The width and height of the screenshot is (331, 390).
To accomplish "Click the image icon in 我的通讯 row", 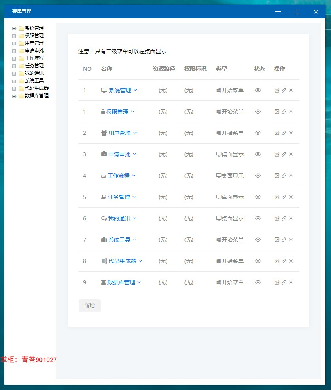I will (276, 218).
